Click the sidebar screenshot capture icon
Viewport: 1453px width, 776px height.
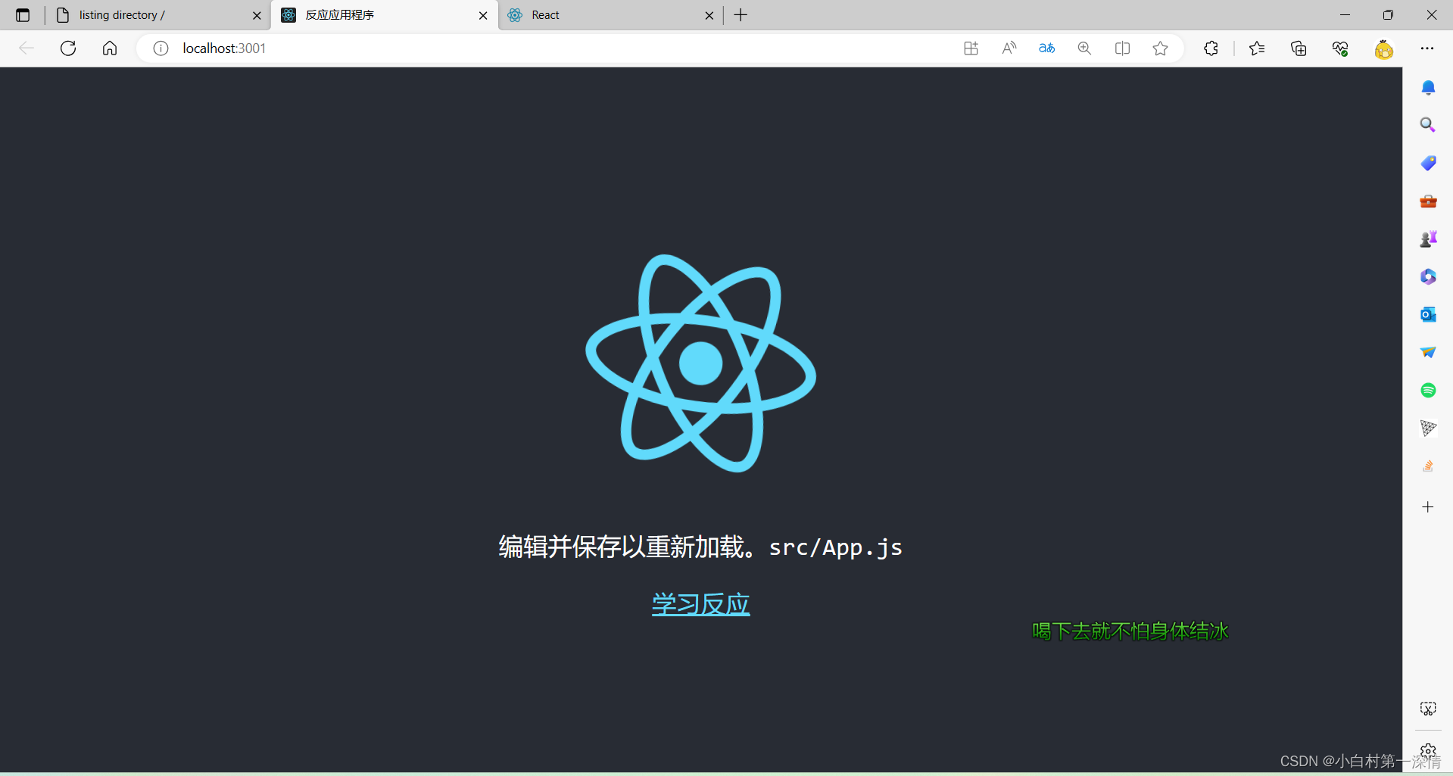tap(1428, 709)
